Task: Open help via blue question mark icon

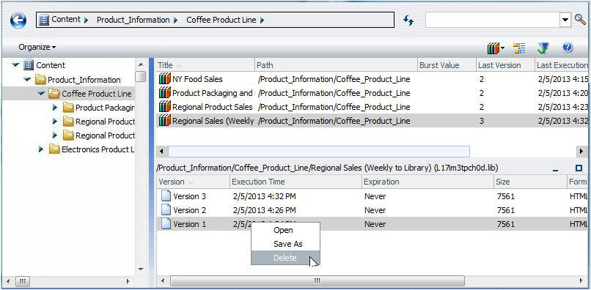Action: 568,48
